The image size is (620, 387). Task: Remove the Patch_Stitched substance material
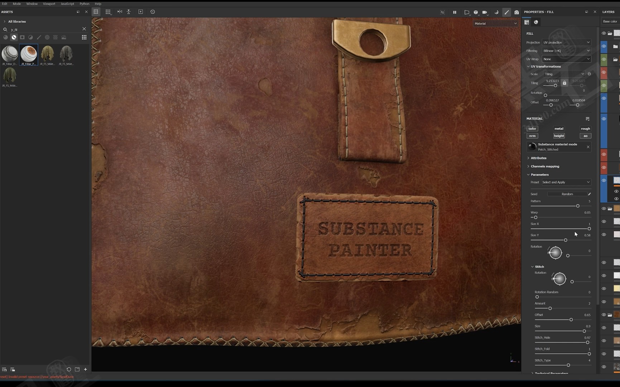tap(588, 147)
